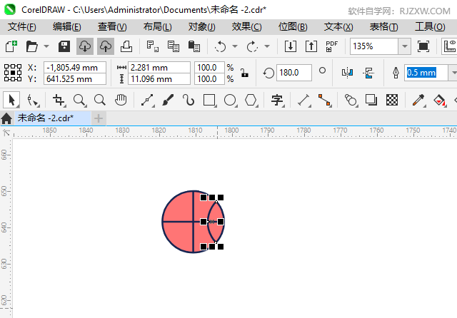This screenshot has width=457, height=318.
Task: Open the 表格(T) menu
Action: (383, 27)
